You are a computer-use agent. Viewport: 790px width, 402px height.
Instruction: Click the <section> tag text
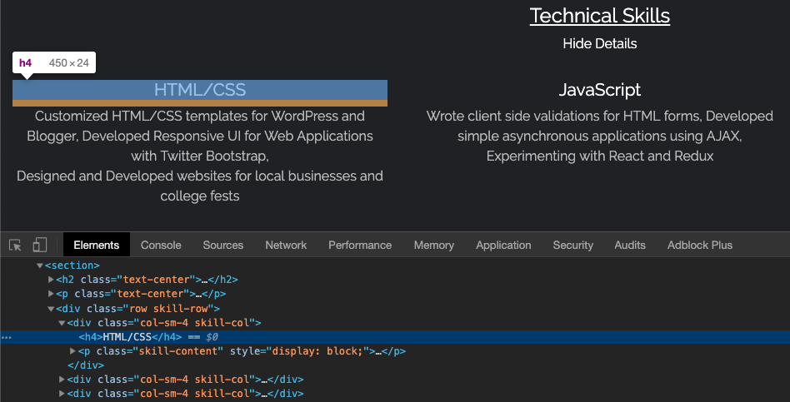click(x=72, y=266)
